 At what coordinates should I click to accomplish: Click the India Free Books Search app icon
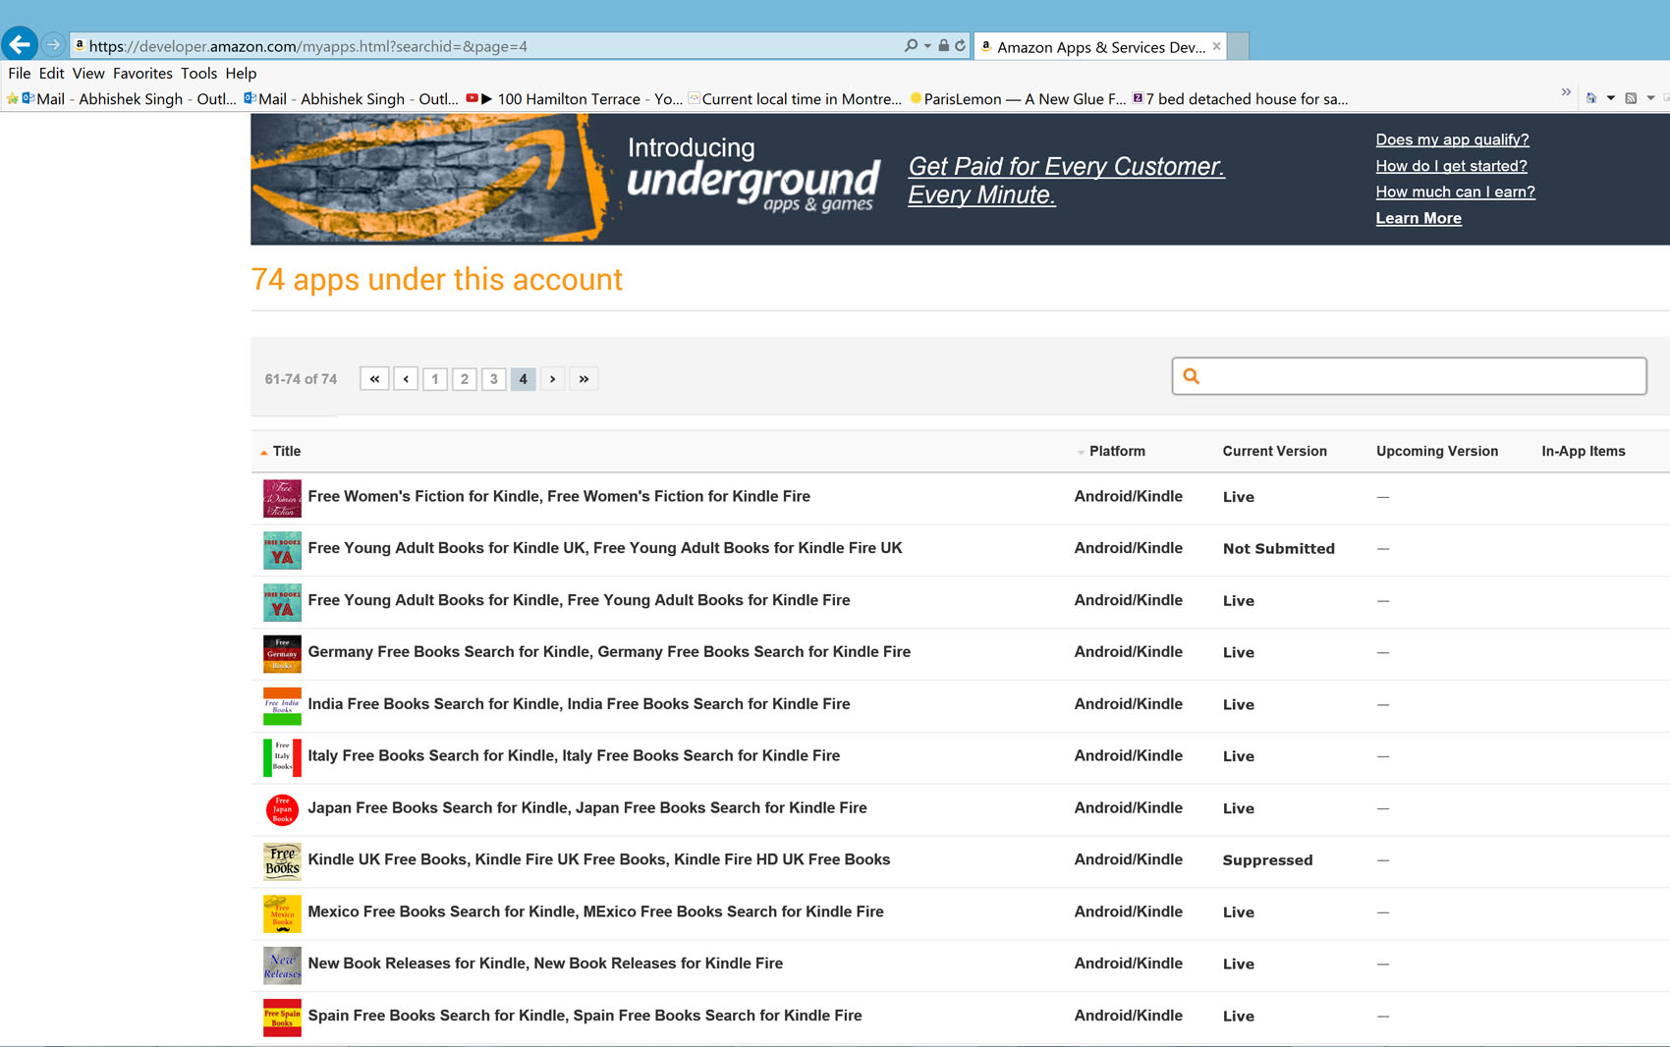[282, 706]
